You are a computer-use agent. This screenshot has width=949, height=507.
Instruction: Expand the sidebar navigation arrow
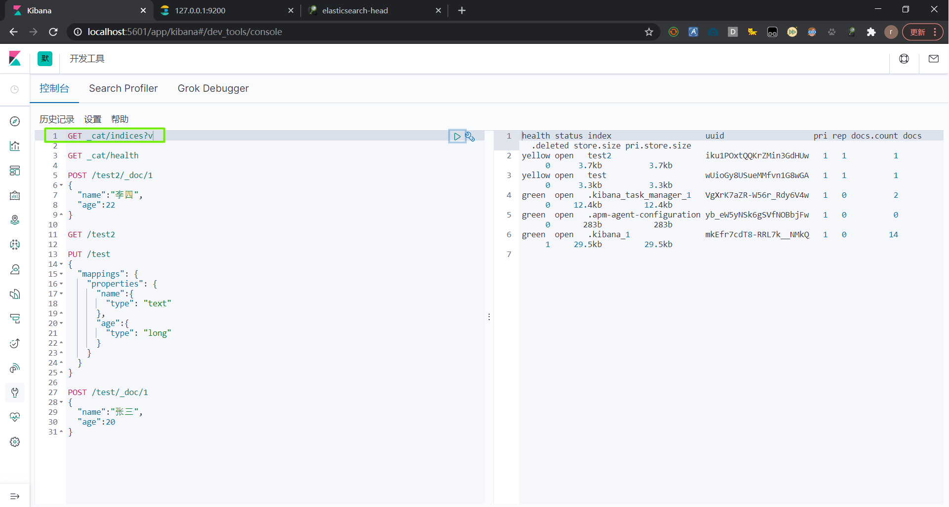click(15, 496)
